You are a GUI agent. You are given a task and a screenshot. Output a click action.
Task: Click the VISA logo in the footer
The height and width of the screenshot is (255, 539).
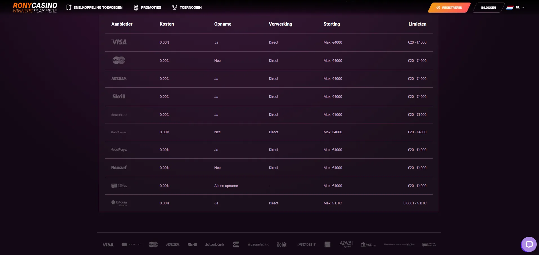coord(108,245)
